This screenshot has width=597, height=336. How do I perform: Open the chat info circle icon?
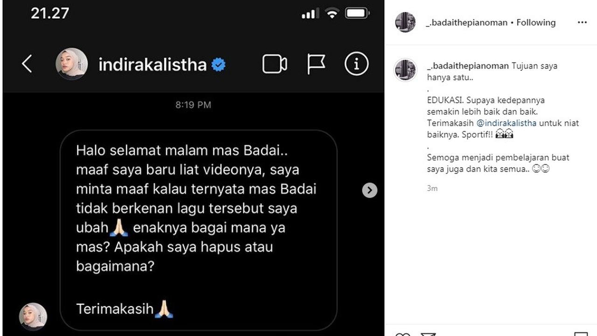click(x=356, y=64)
